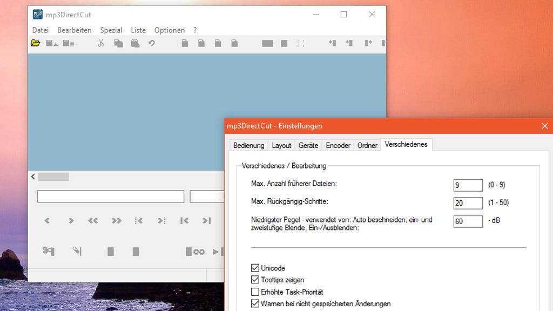Copy selection with the toolbar copy icon

click(118, 43)
